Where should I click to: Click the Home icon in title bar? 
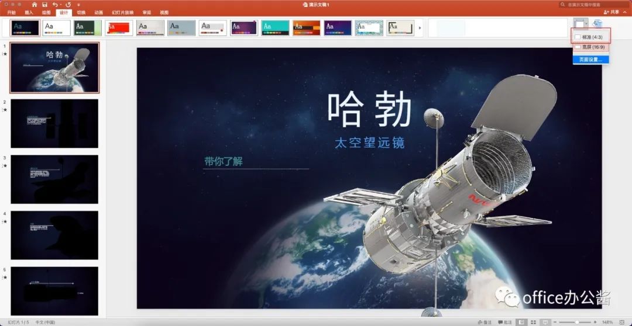coord(35,5)
